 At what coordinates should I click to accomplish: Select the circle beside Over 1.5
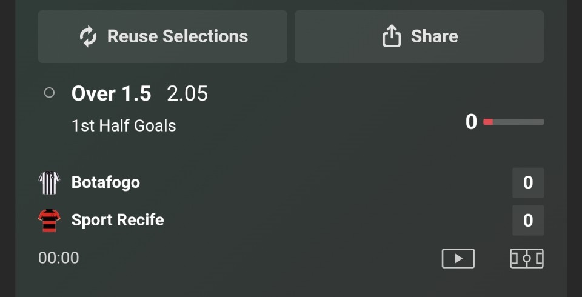click(50, 93)
